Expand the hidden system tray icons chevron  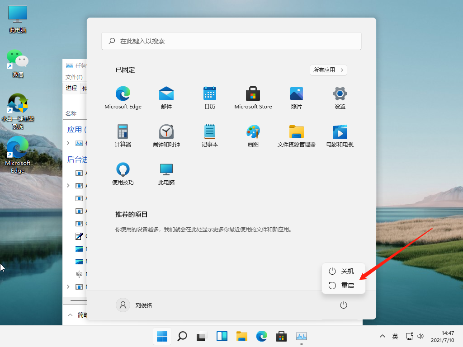point(383,336)
